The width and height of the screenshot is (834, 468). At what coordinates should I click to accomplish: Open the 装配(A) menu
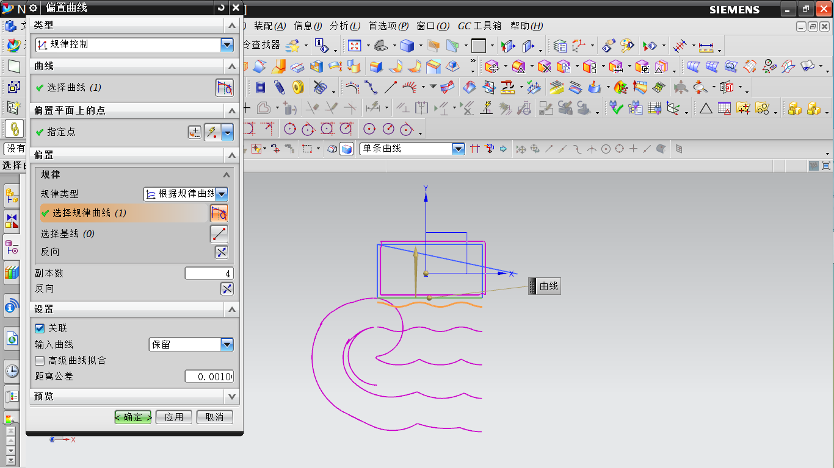click(270, 26)
